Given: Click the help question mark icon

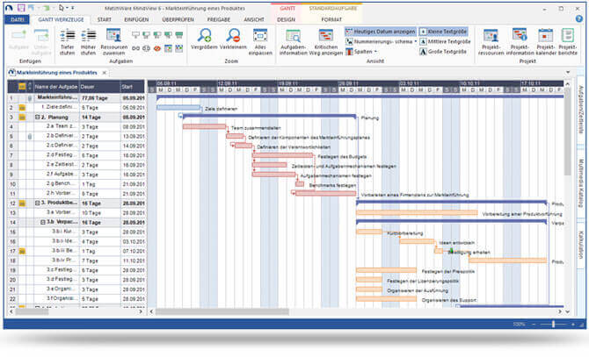Looking at the screenshot, I should coord(578,18).
